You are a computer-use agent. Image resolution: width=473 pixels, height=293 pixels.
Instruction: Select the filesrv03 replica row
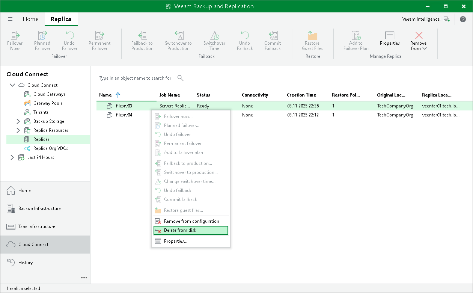point(285,106)
